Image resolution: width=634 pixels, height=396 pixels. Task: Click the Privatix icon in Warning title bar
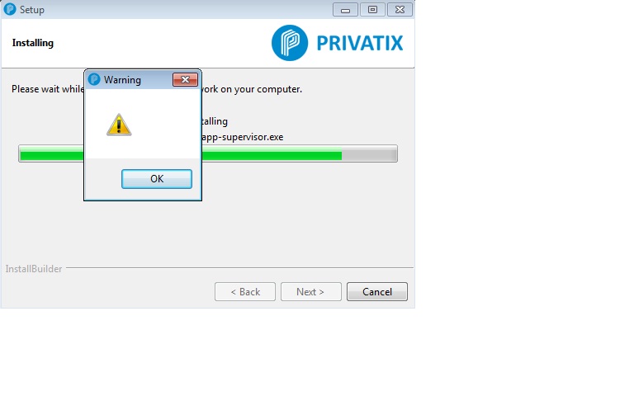(x=94, y=79)
